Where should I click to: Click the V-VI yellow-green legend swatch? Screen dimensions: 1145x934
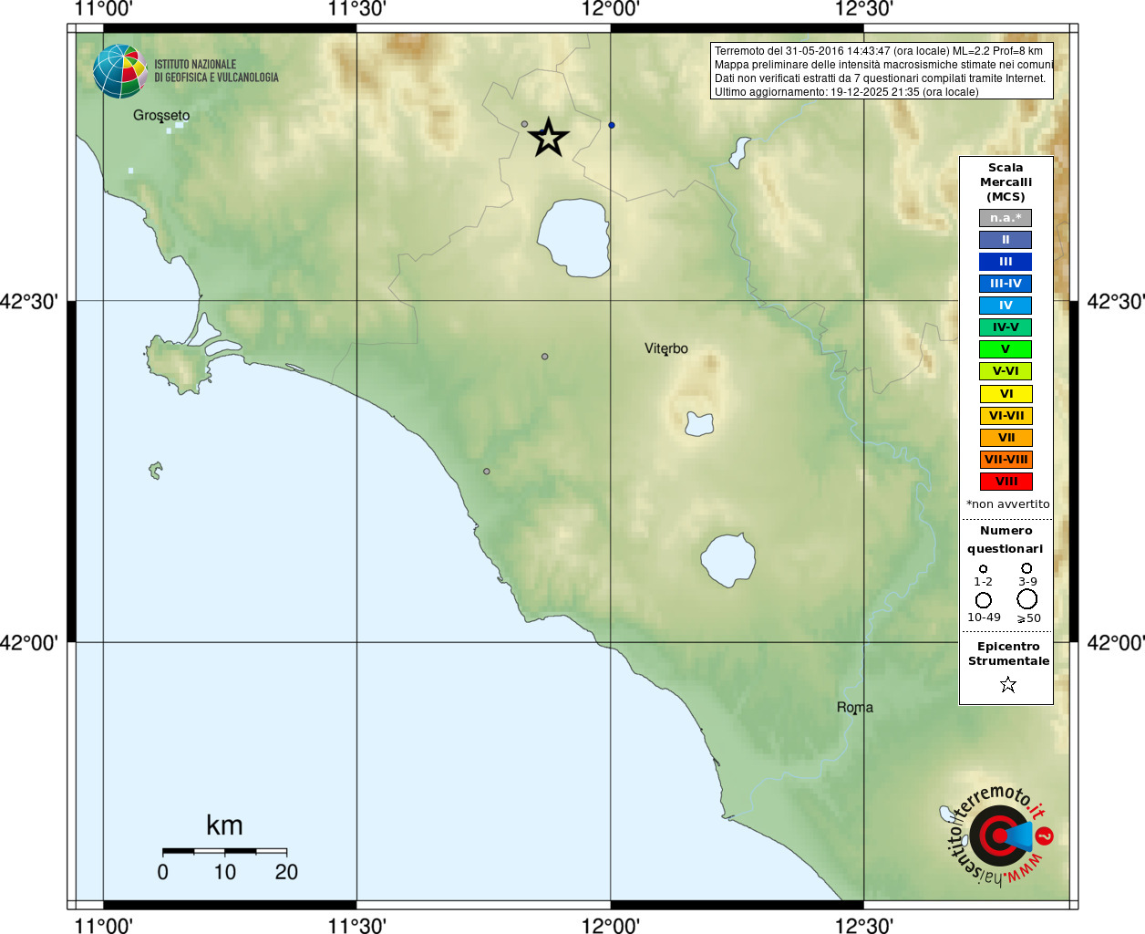pyautogui.click(x=1006, y=371)
